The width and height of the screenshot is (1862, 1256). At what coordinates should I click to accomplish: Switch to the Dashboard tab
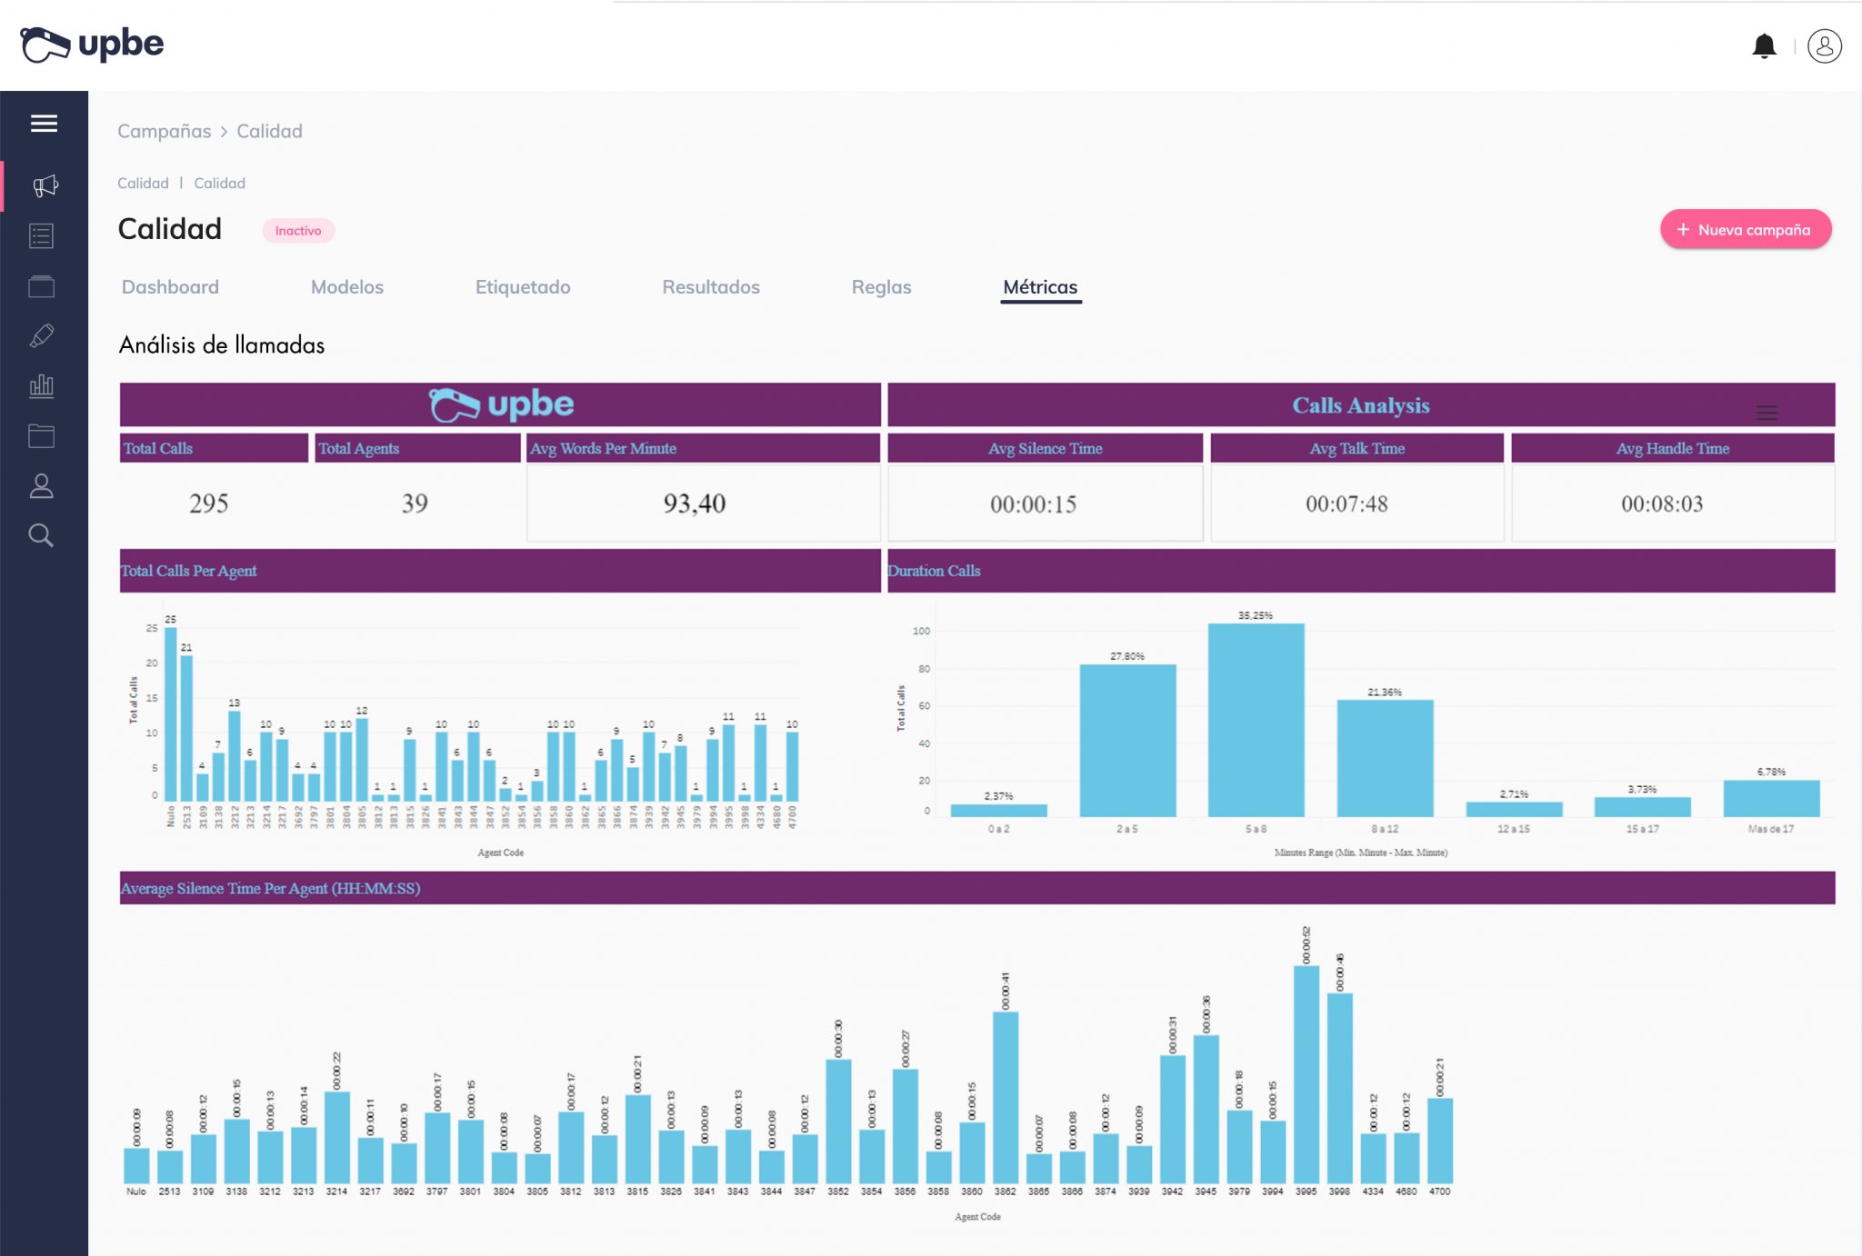click(170, 287)
